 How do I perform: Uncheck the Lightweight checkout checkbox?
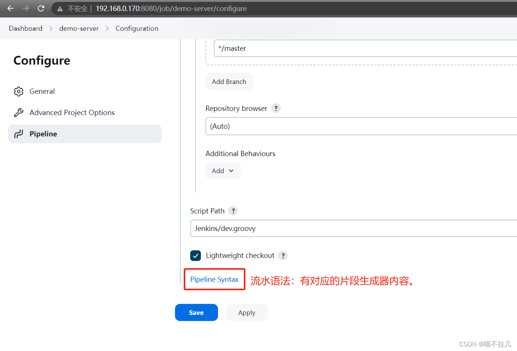196,256
